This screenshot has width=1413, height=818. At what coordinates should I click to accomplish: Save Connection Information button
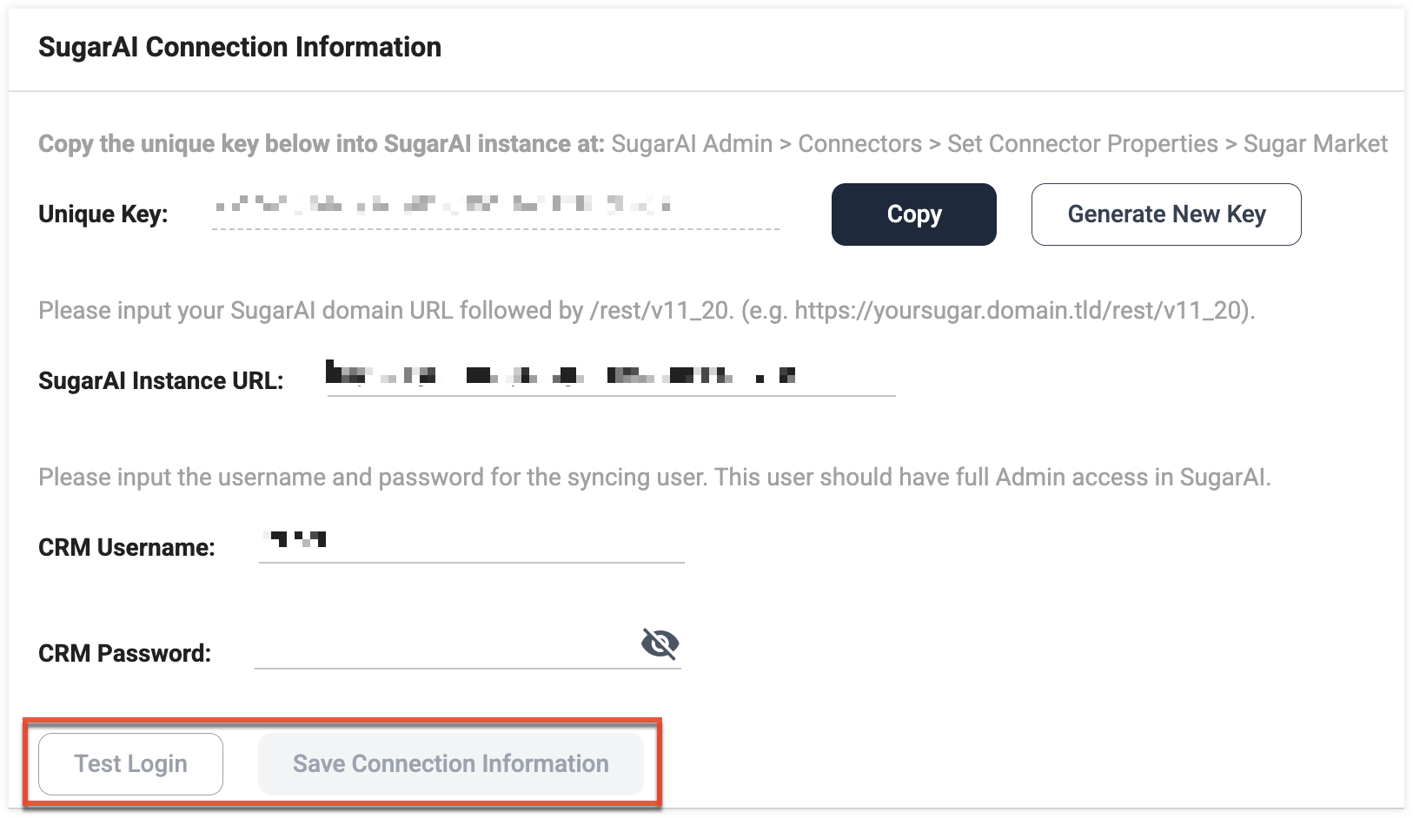450,763
